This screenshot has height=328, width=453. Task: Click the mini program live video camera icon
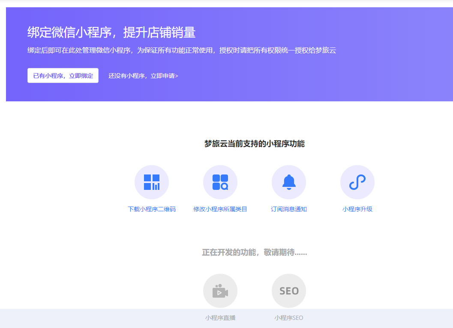tap(220, 291)
